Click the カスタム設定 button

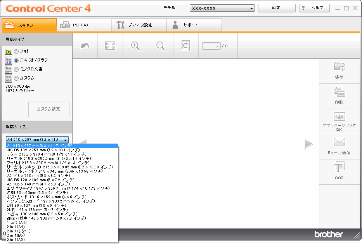pos(49,109)
